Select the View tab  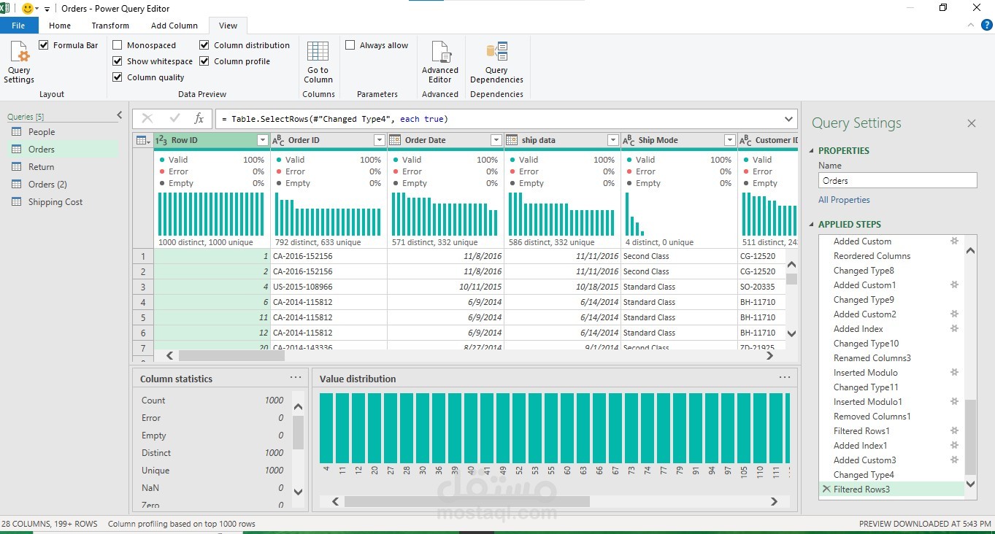pyautogui.click(x=228, y=26)
